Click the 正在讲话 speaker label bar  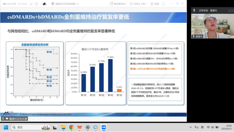[x=213, y=11]
